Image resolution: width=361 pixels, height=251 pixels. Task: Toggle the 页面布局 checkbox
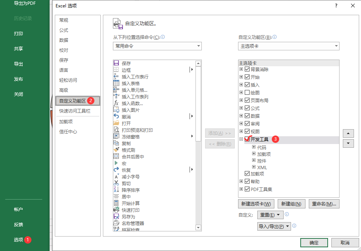coord(247,100)
